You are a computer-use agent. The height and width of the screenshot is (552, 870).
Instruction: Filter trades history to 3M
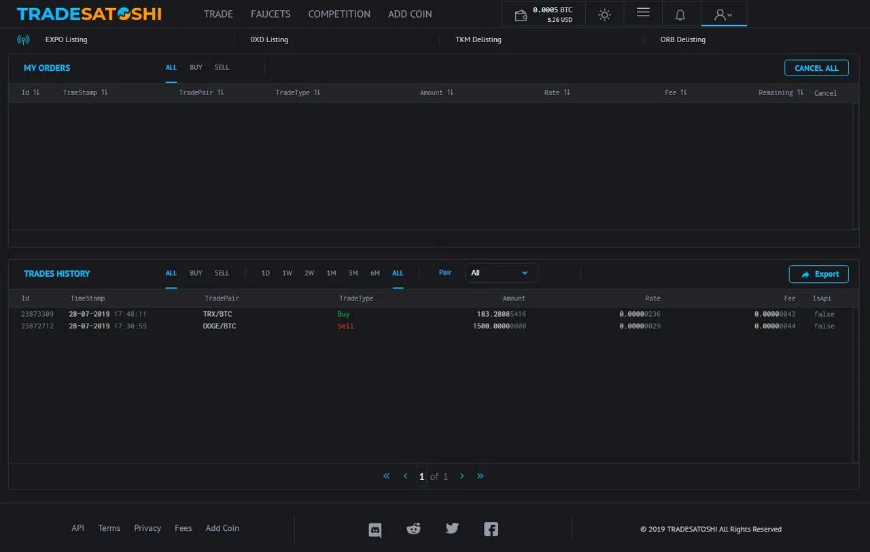pos(353,273)
